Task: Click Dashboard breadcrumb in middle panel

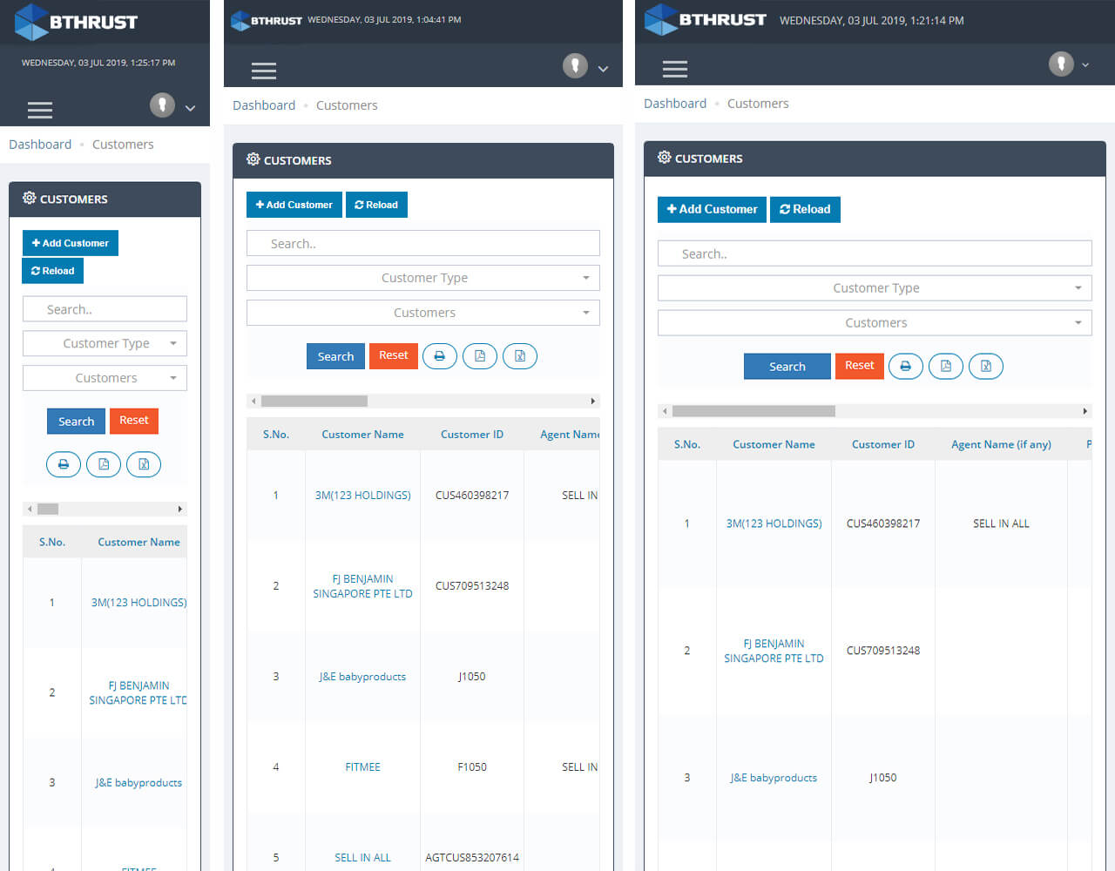Action: coord(264,105)
